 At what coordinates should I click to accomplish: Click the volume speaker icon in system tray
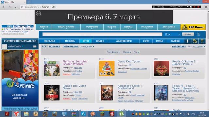(x=184, y=114)
